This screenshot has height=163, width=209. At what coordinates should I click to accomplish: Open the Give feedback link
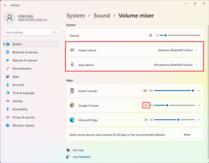point(82,157)
